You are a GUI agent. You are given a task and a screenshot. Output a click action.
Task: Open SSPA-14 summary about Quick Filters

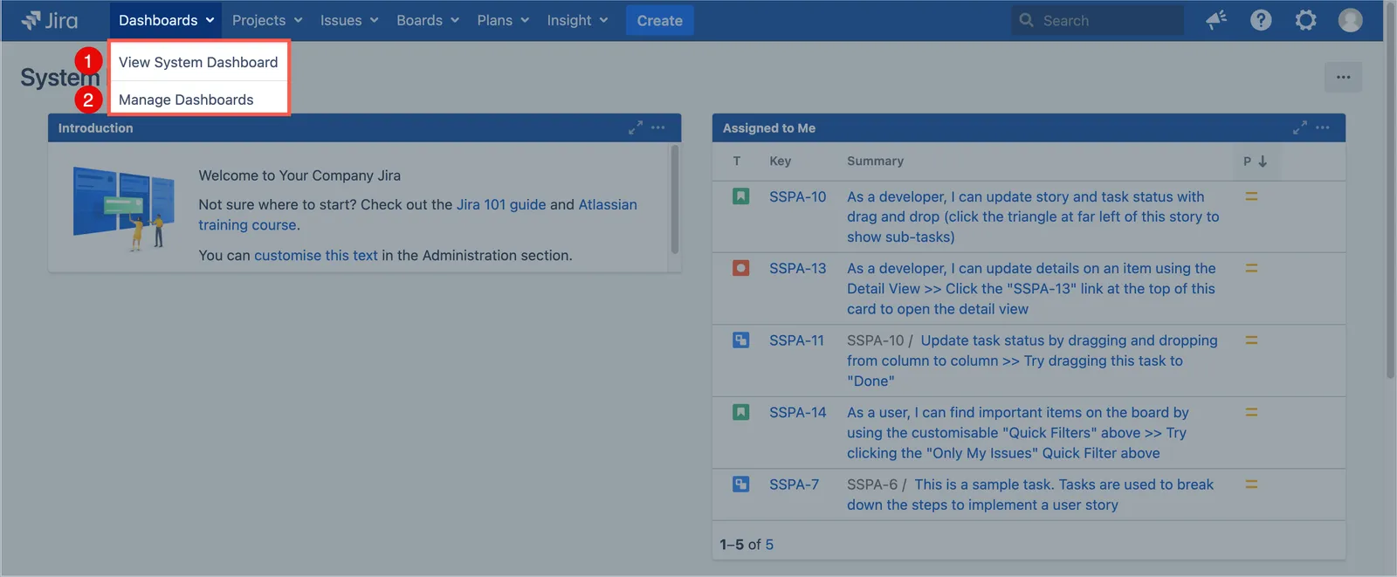(1018, 432)
